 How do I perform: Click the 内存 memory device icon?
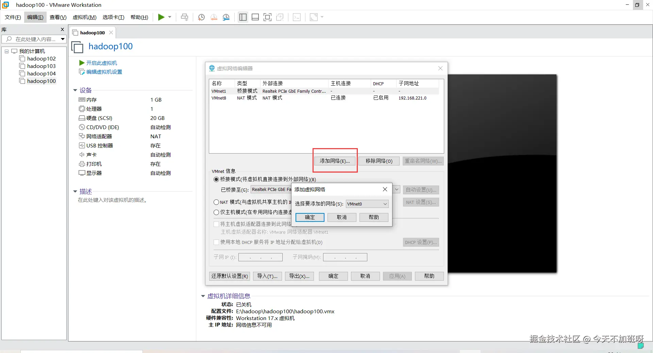pos(82,100)
